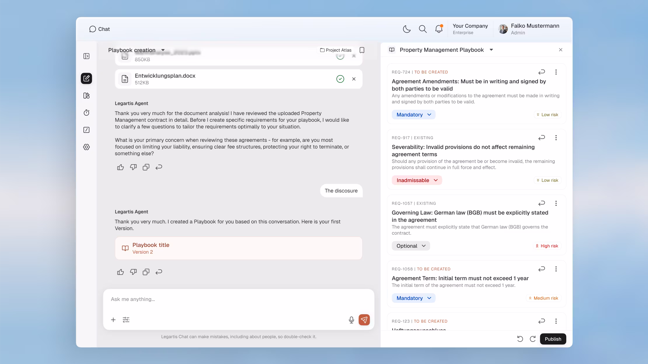Open more options menu for REQ-1057
The width and height of the screenshot is (648, 364).
coord(556,203)
